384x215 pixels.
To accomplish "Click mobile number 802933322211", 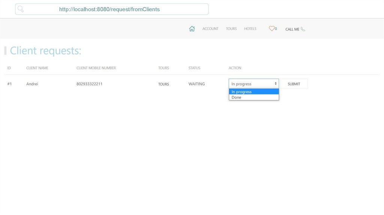I will click(89, 84).
